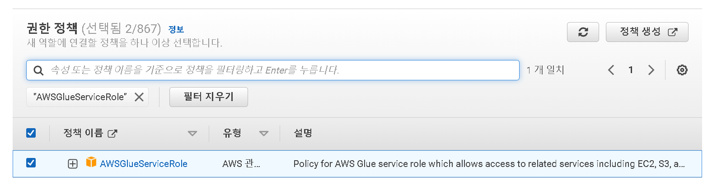
Task: Sort by 유형 column arrow
Action: [264, 134]
